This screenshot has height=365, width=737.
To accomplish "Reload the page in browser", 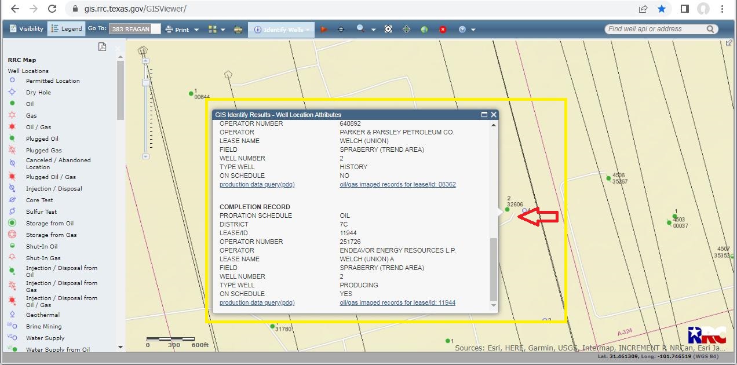I will click(52, 9).
